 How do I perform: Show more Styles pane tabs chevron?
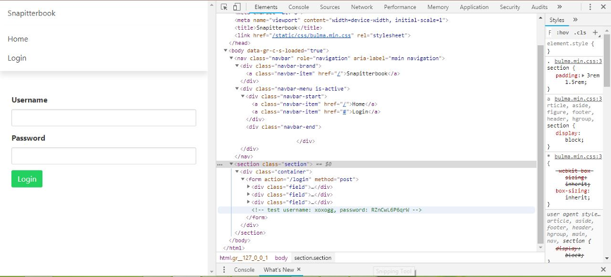pos(575,20)
